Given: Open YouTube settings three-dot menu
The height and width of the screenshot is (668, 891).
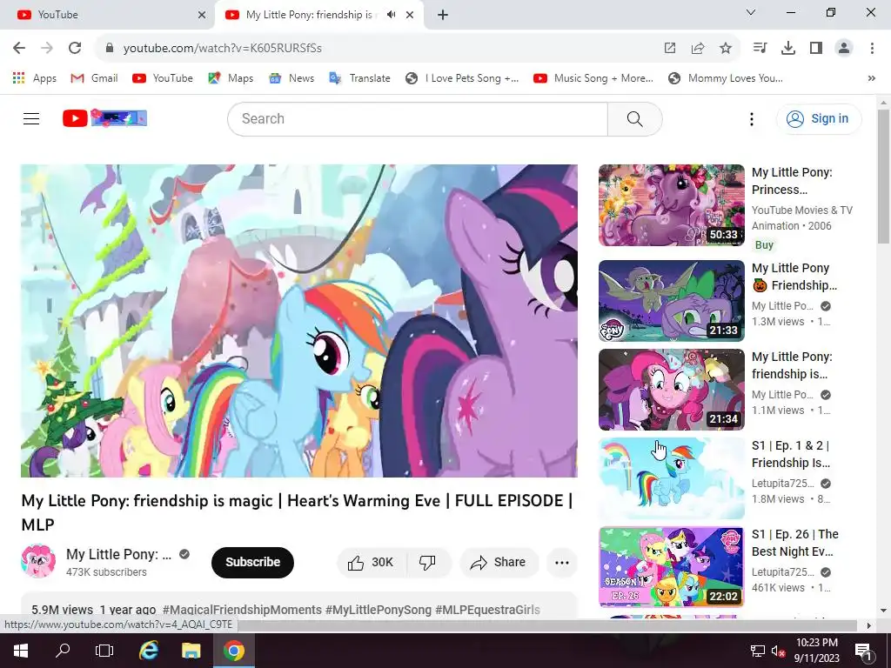Looking at the screenshot, I should coord(751,118).
